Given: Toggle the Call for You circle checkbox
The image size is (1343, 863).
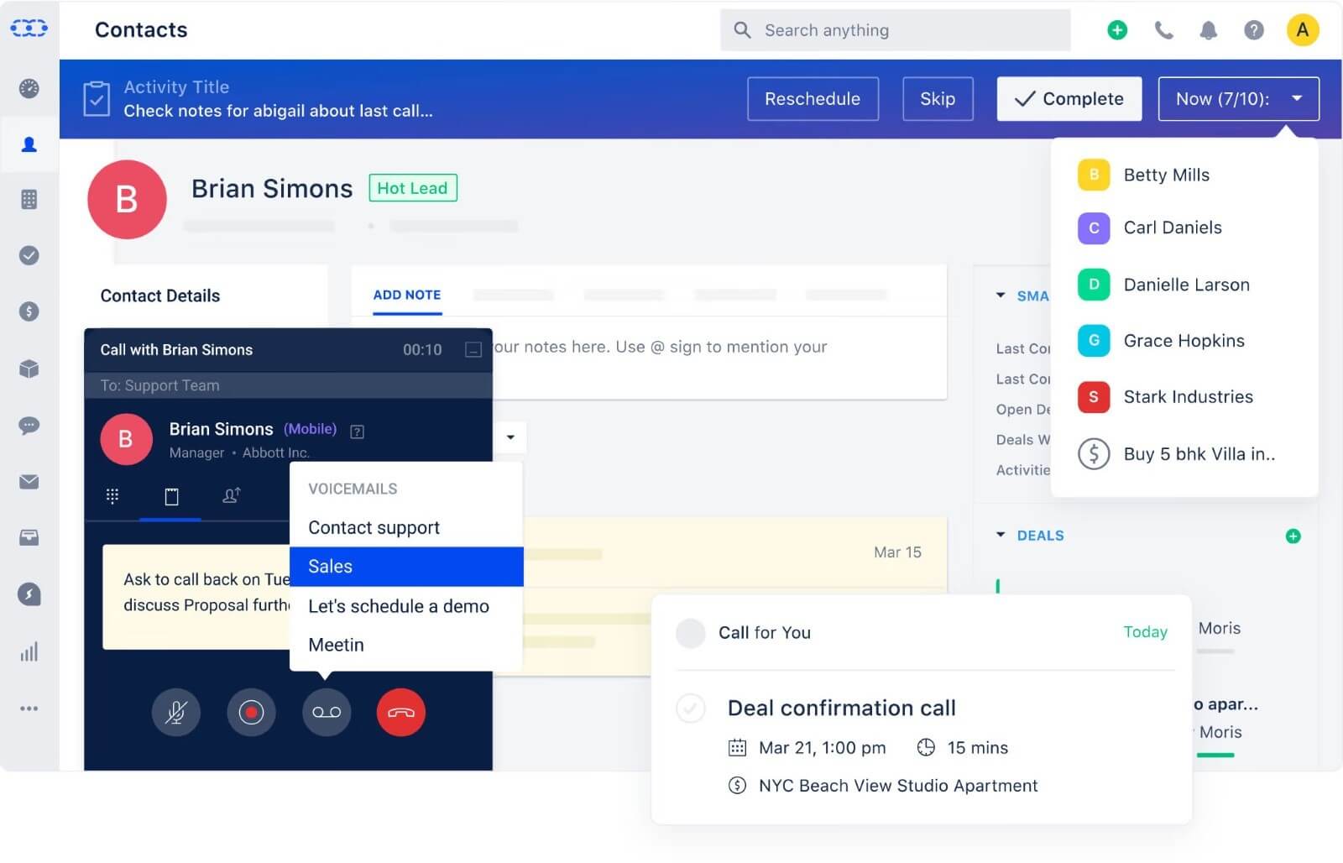Looking at the screenshot, I should tap(691, 633).
